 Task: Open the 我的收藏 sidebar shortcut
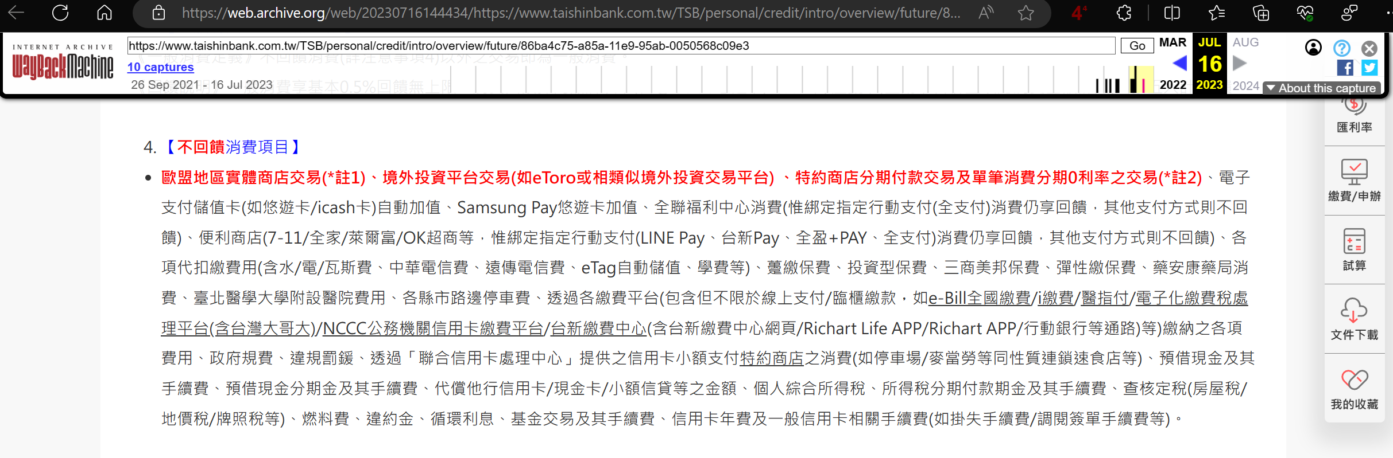[x=1355, y=389]
